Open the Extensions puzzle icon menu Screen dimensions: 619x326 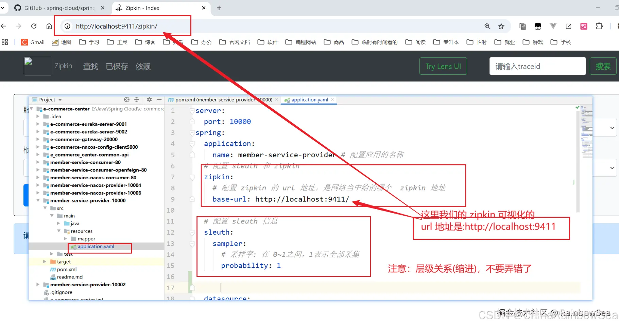coord(599,26)
